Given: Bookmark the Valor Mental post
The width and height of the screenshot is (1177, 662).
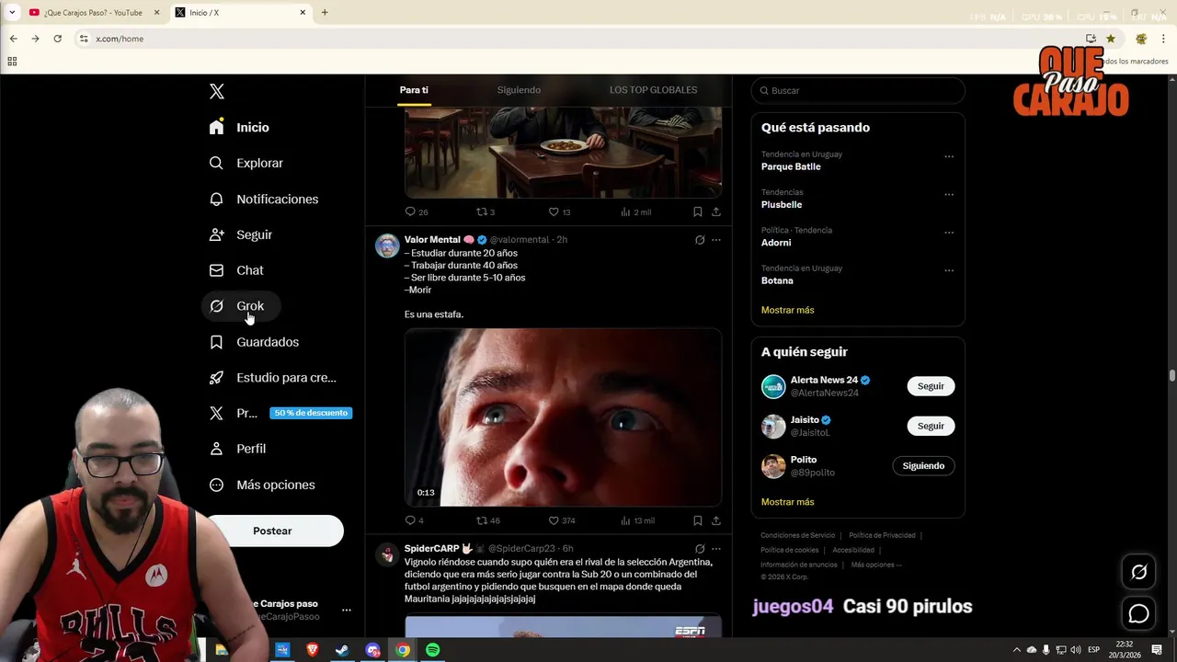Looking at the screenshot, I should (698, 520).
